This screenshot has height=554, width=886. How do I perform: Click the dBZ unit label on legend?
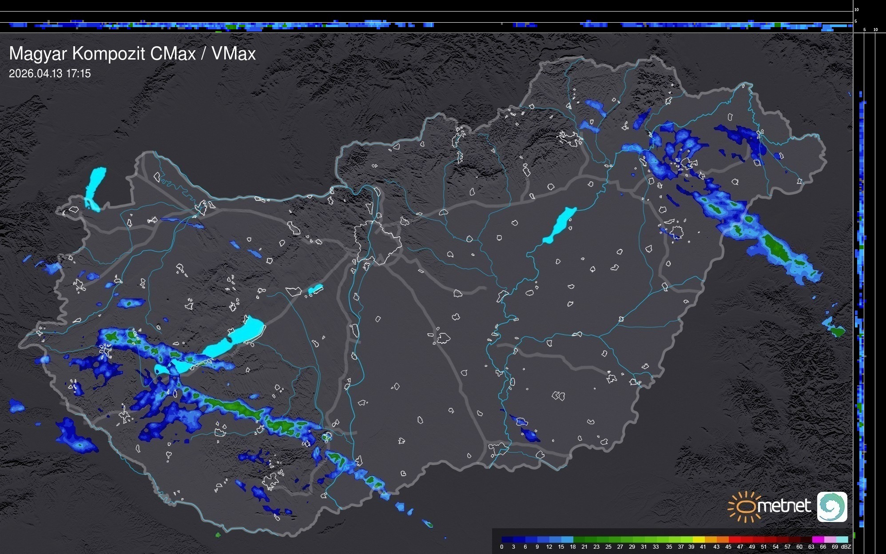(846, 547)
